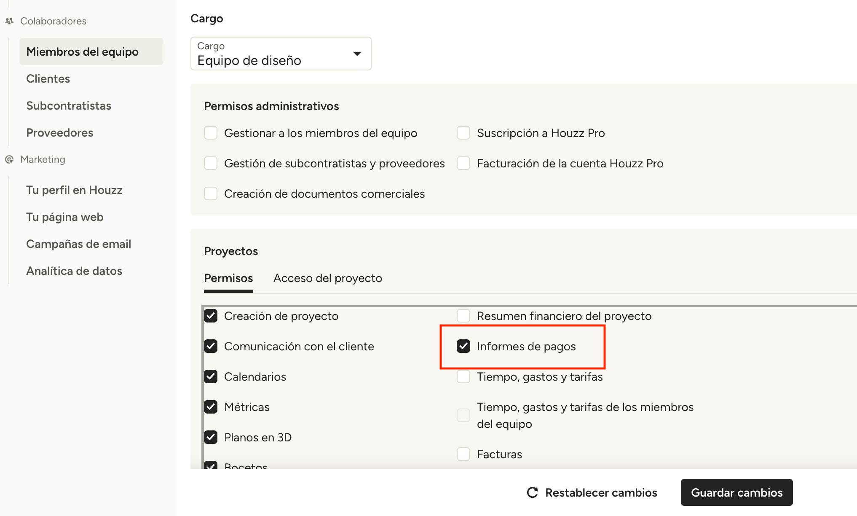Enable Resumen financiero del proyecto
Screen dimensions: 857x516
(463, 316)
